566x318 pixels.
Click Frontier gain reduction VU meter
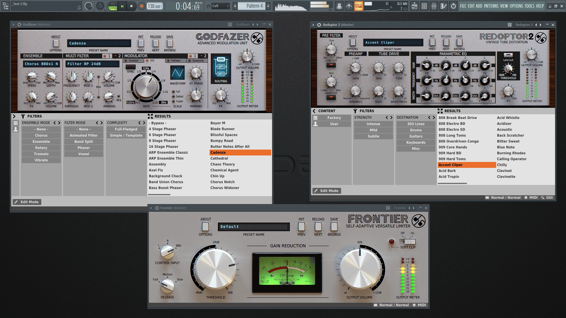point(287,273)
